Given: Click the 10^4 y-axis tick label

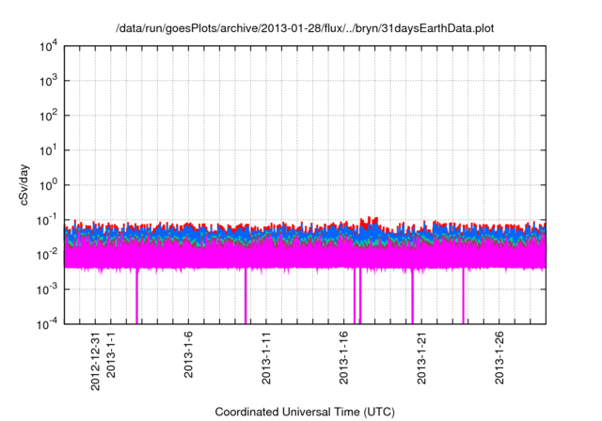Looking at the screenshot, I should (x=49, y=46).
